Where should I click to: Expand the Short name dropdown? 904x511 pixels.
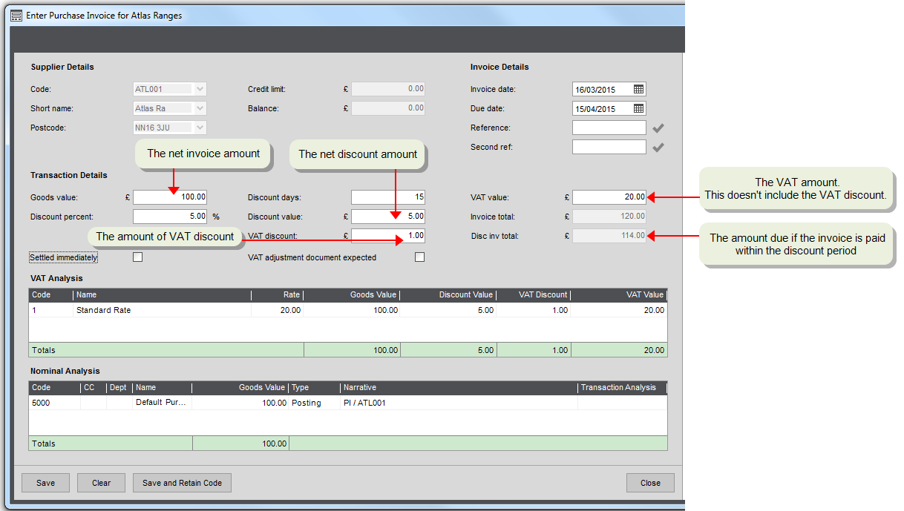(x=200, y=108)
